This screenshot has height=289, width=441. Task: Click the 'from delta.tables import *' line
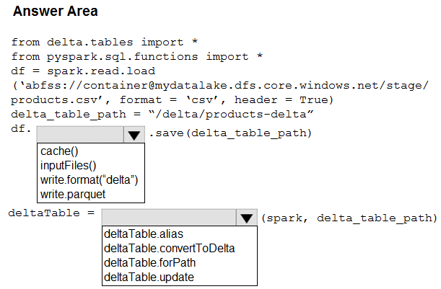105,42
